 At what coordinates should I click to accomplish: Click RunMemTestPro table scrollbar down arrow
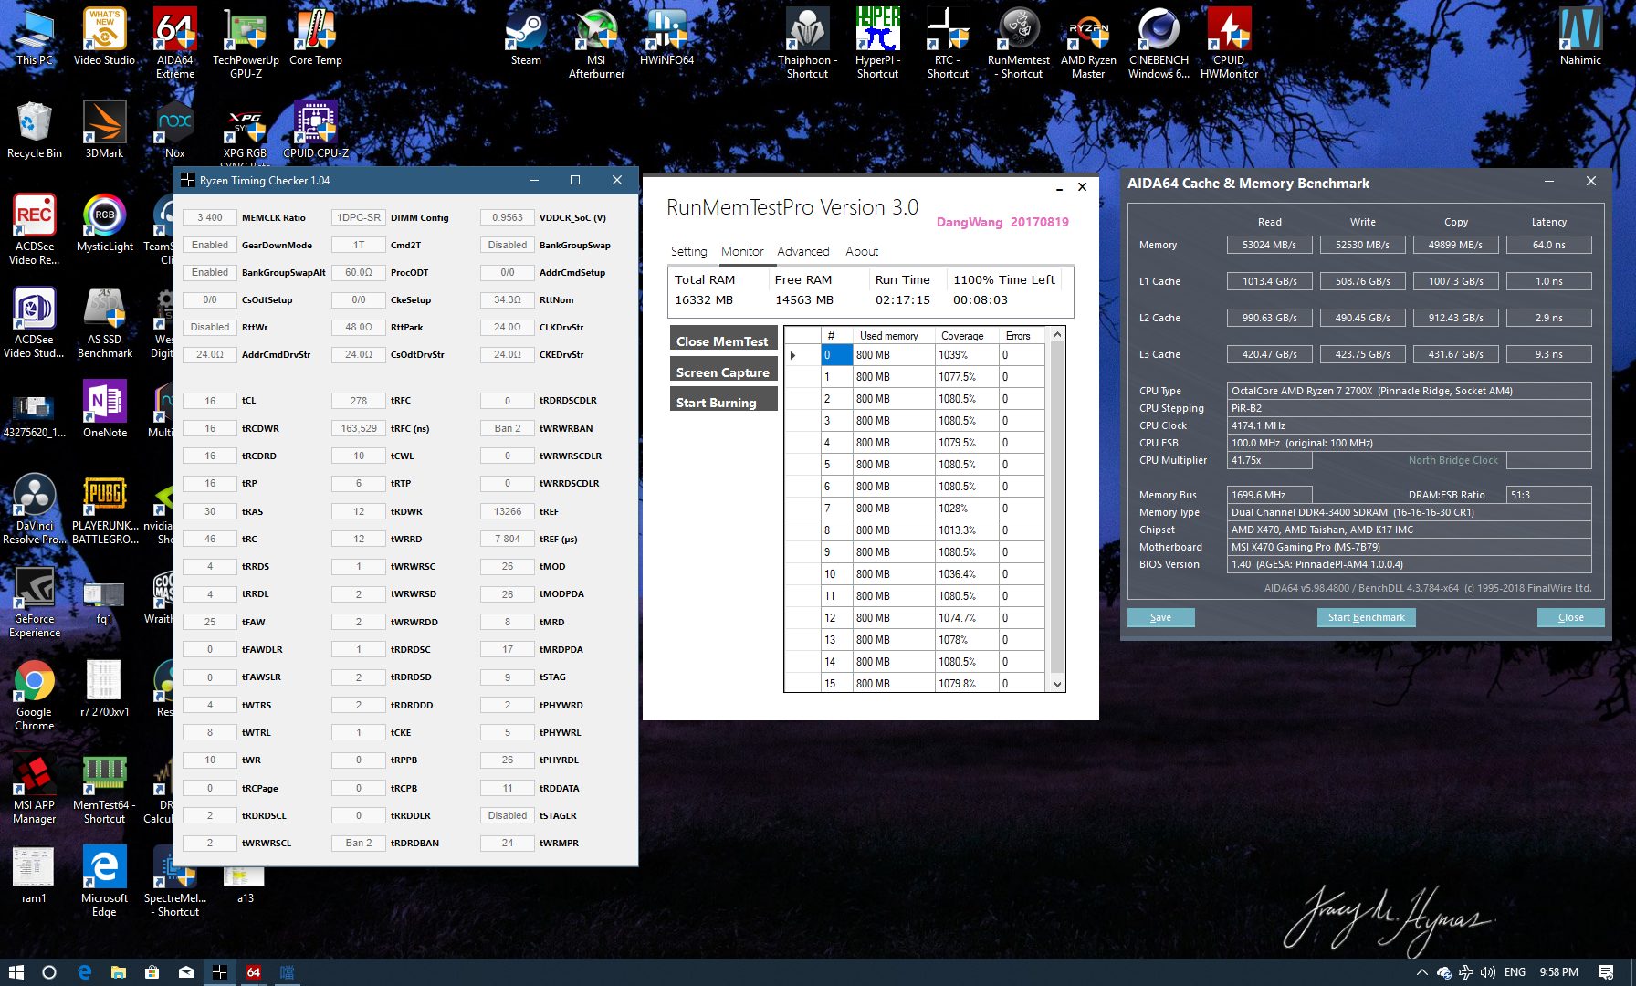1058,684
